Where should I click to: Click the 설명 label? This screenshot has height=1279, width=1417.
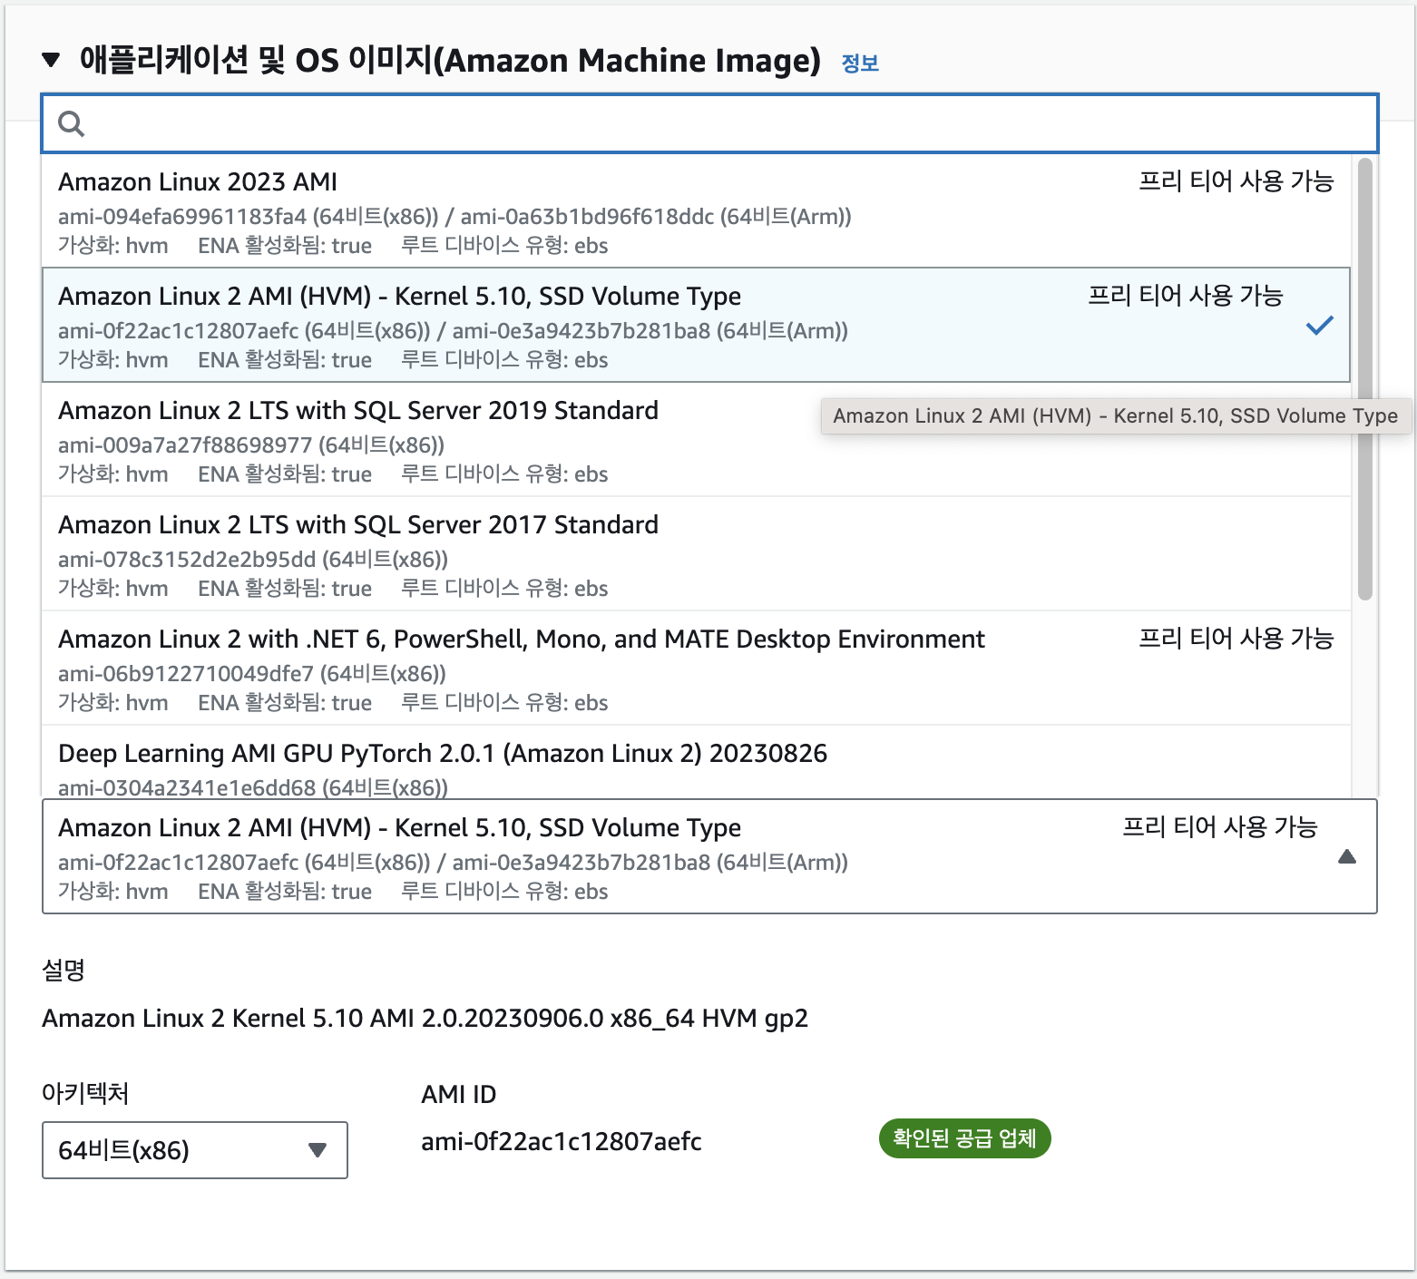(64, 970)
